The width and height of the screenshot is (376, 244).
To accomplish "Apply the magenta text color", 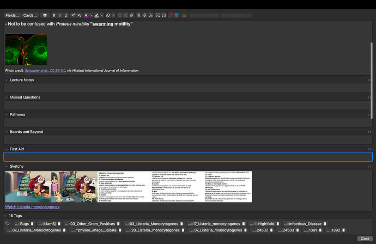I will (x=86, y=15).
